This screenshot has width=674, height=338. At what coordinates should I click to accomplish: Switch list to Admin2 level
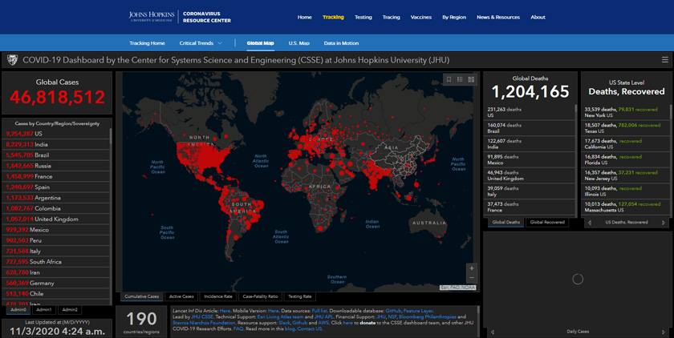[x=70, y=310]
